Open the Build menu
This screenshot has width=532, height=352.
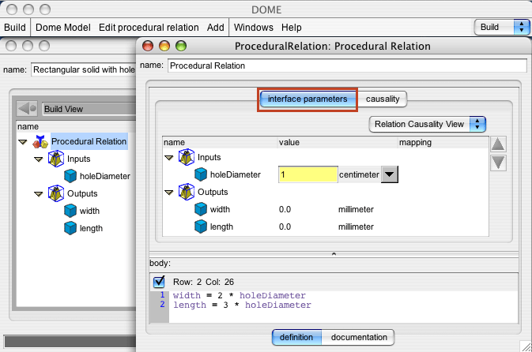pos(15,27)
